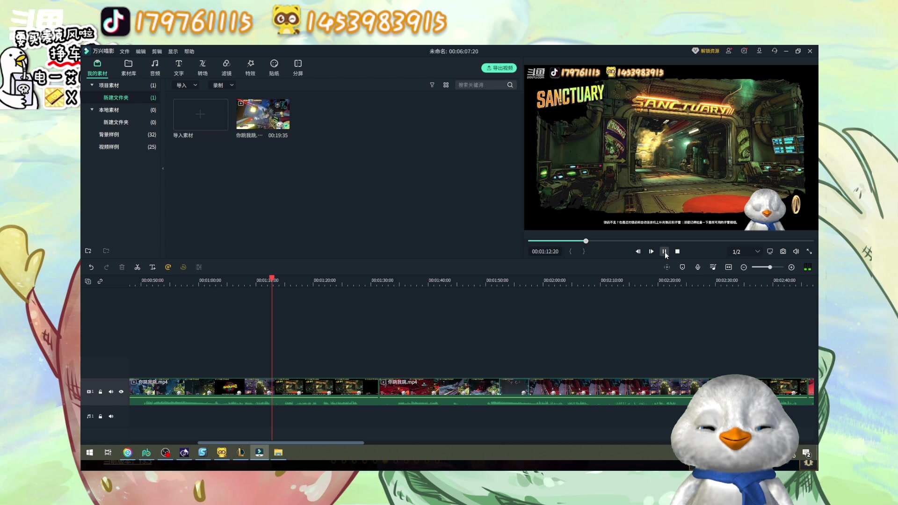Open the user account icon

729,51
